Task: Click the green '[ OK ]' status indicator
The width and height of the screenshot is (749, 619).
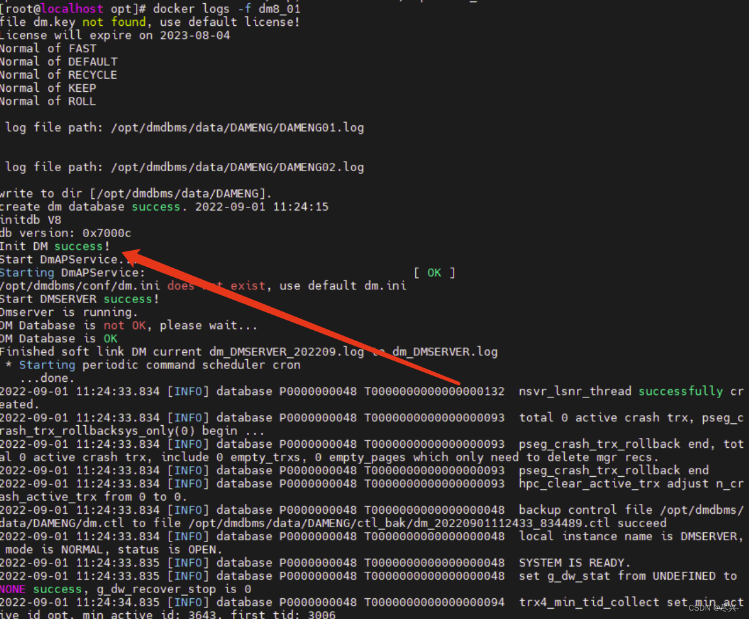Action: pos(433,272)
